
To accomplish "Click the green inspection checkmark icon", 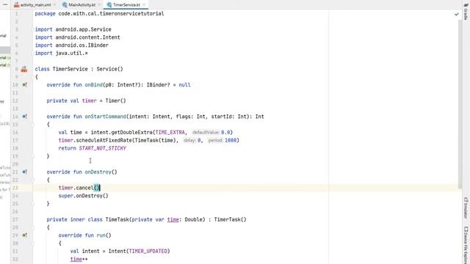I will [457, 14].
